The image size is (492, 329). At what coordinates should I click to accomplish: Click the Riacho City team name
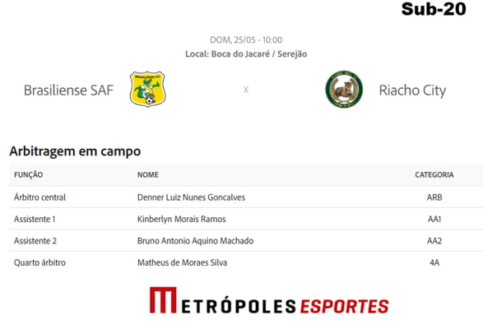(x=412, y=90)
